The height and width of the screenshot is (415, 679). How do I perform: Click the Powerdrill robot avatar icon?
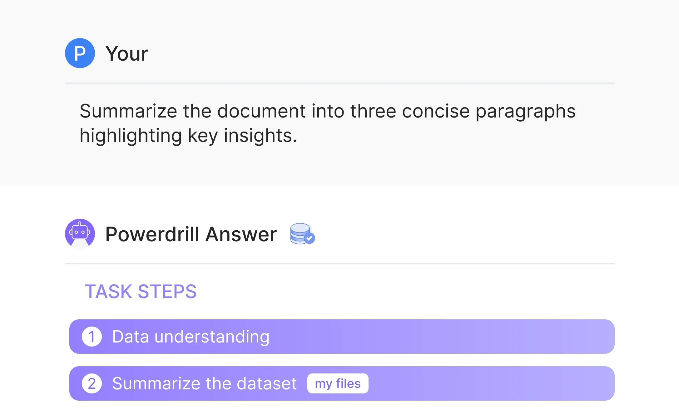pyautogui.click(x=80, y=233)
